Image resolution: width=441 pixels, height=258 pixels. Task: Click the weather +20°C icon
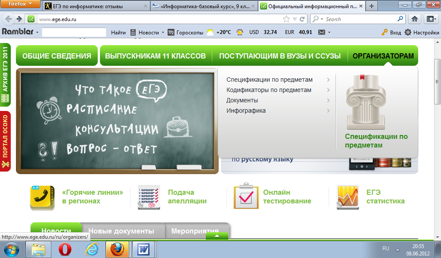click(210, 32)
